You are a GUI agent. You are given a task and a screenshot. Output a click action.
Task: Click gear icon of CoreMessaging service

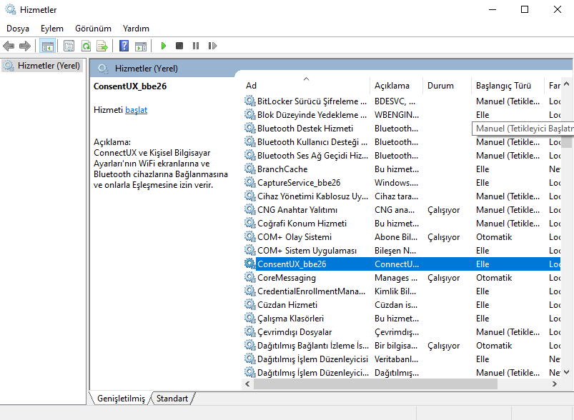pos(250,277)
